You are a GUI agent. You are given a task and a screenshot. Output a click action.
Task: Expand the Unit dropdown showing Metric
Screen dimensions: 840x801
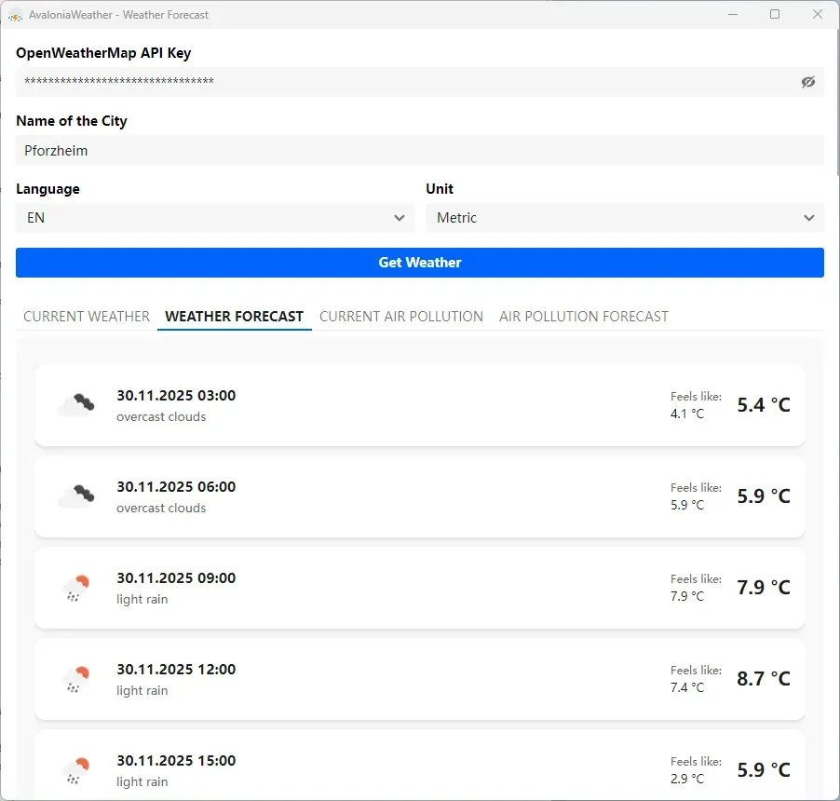pyautogui.click(x=624, y=218)
